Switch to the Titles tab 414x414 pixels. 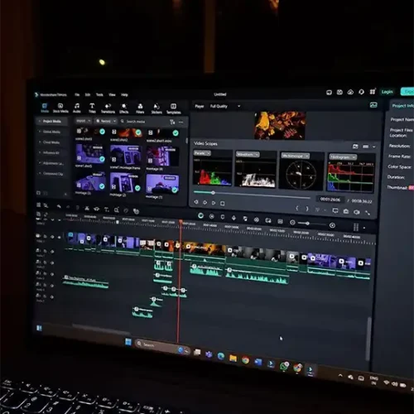pyautogui.click(x=92, y=108)
